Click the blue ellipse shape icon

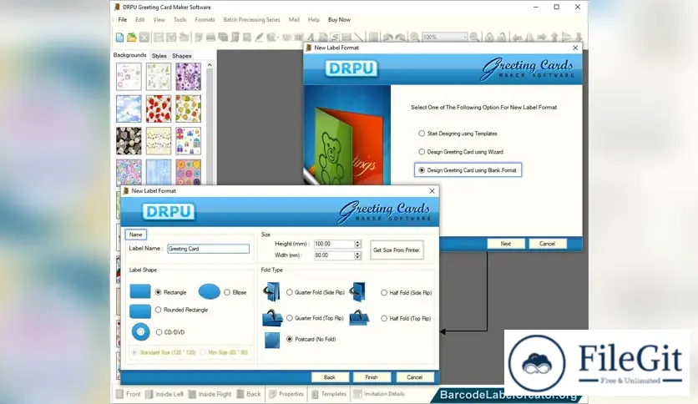click(x=210, y=292)
